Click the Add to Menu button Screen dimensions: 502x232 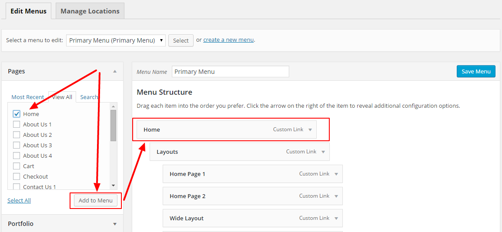[x=96, y=200]
